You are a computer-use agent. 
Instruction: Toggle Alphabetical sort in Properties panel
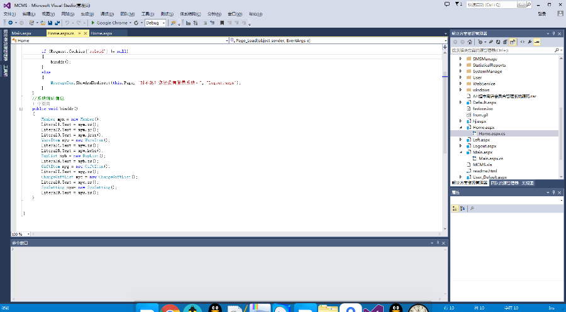pos(462,208)
